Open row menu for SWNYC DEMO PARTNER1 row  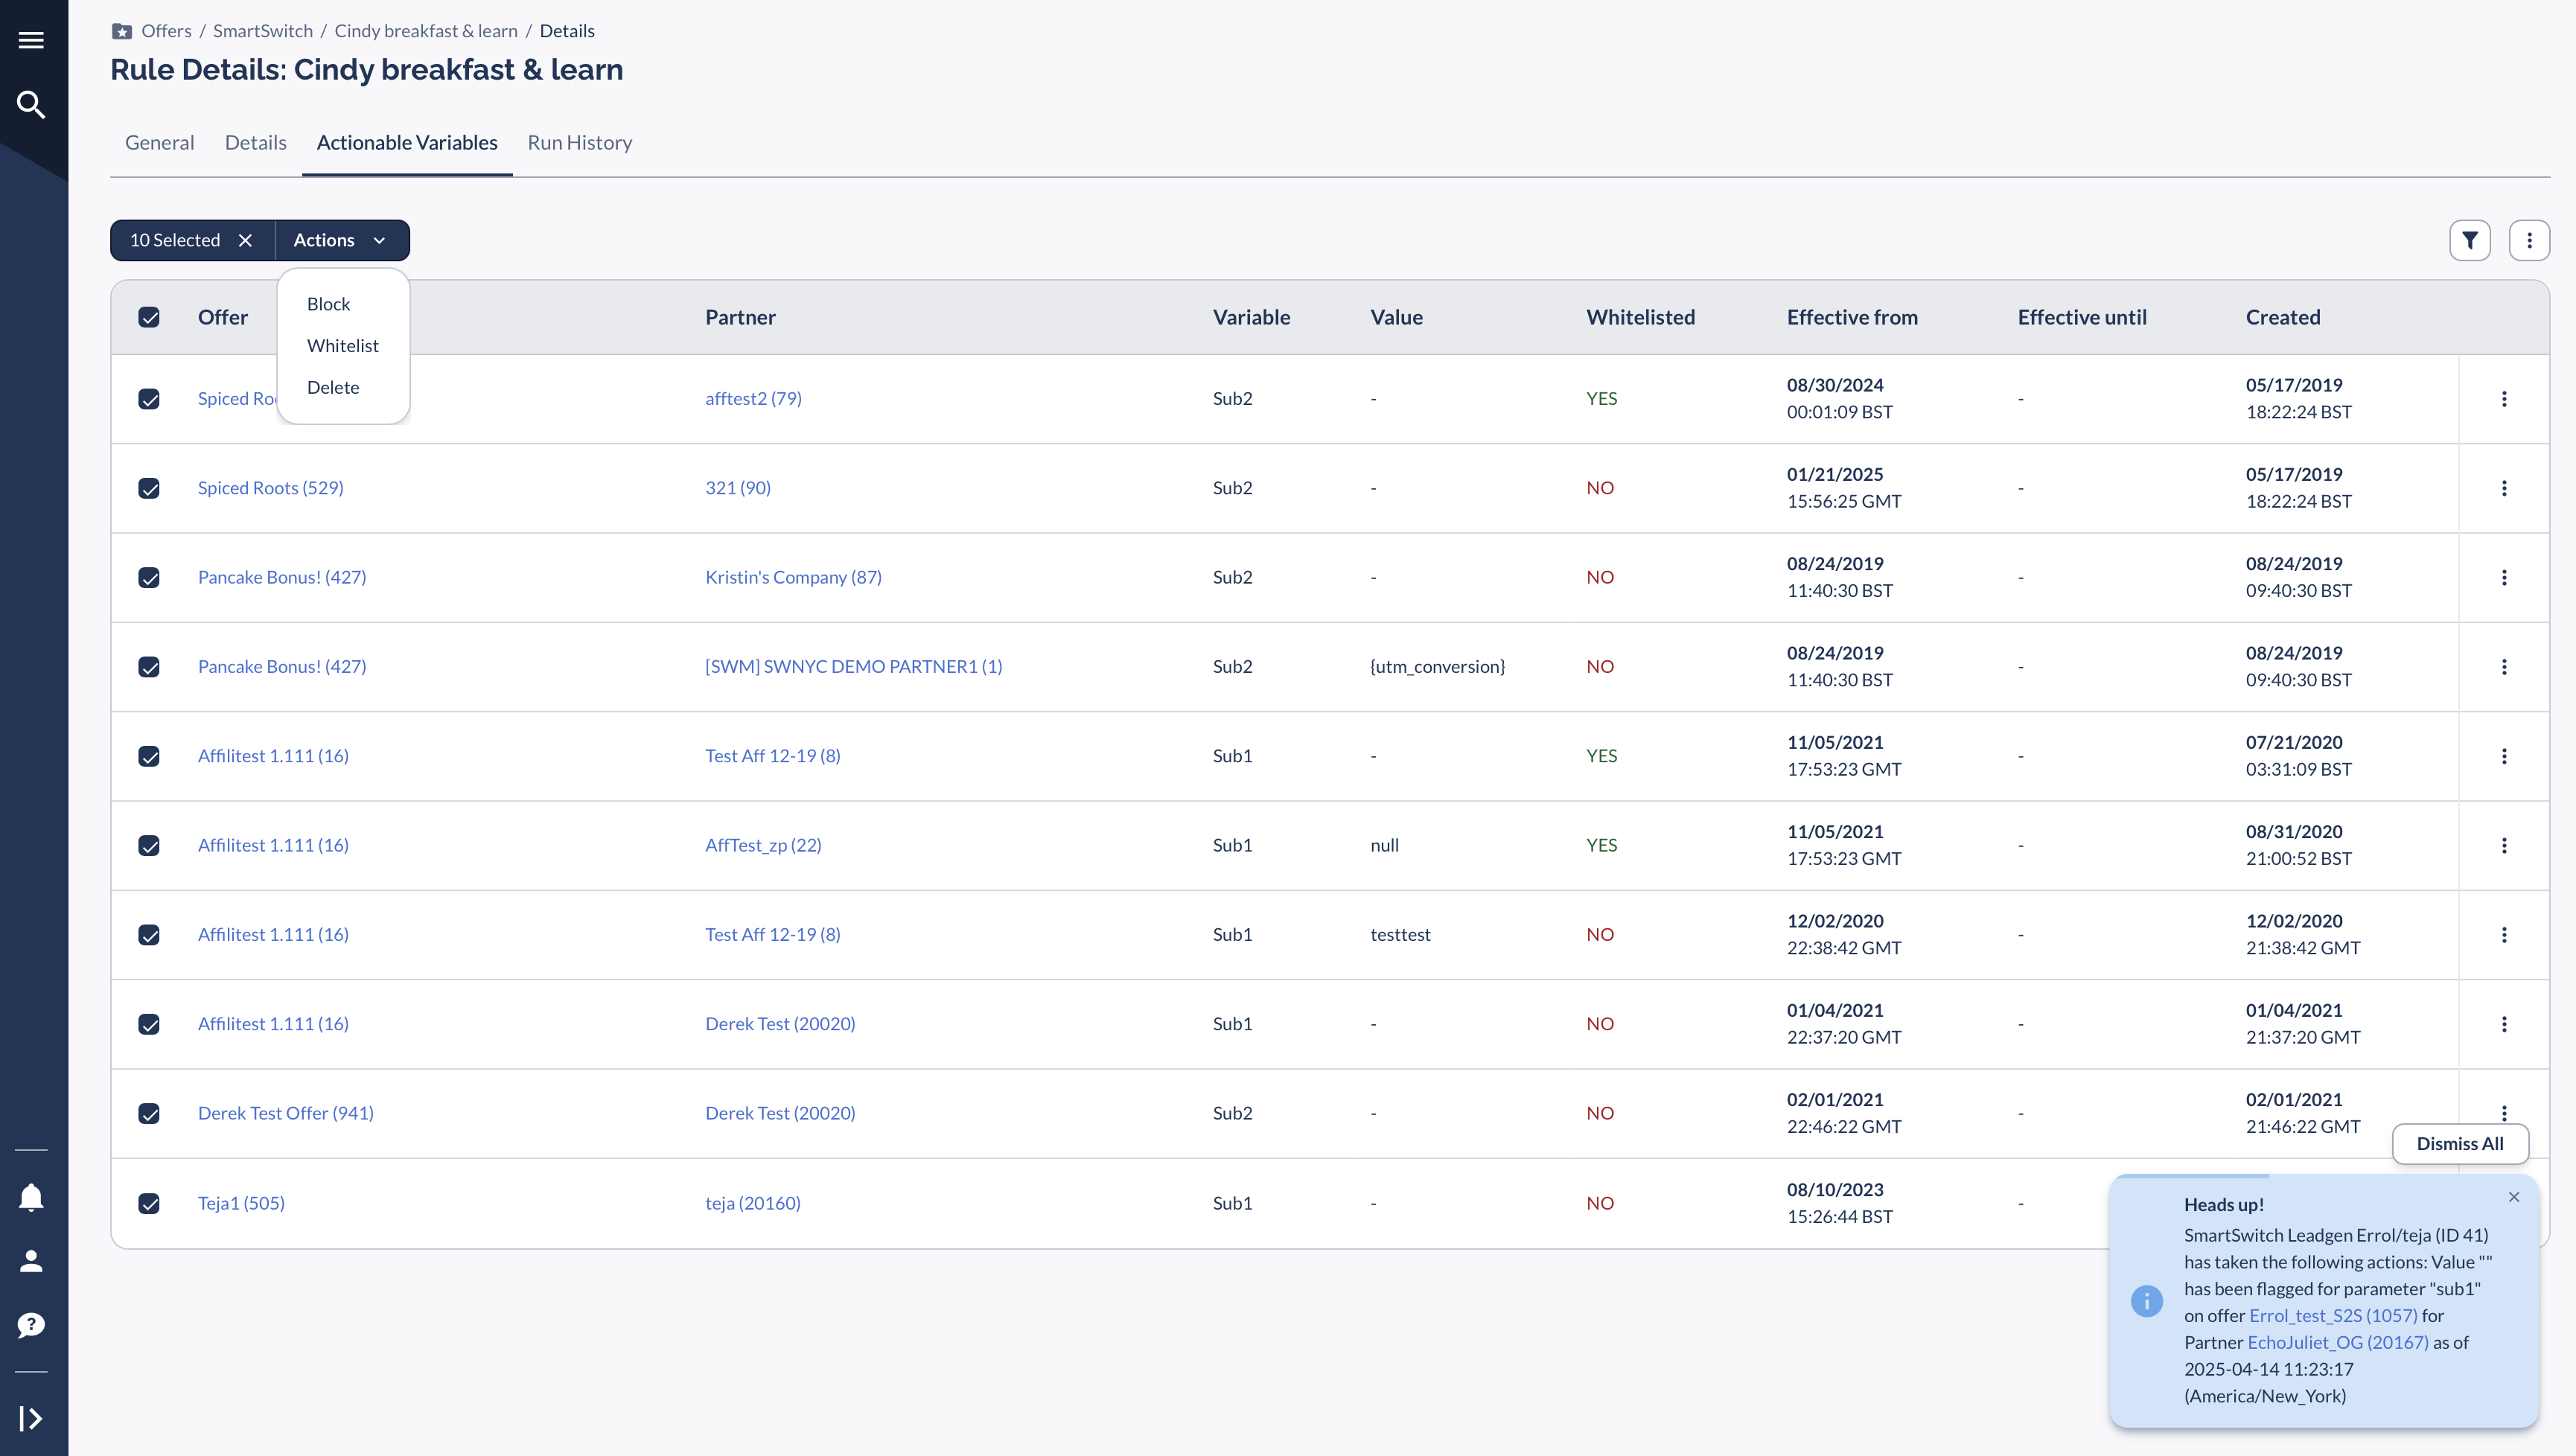pyautogui.click(x=2504, y=667)
